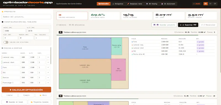Toggle Tablero con veta/fibra switch
Screen dimensions: 221x105
(x=6, y=42)
